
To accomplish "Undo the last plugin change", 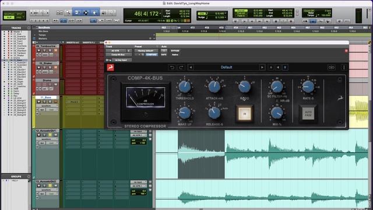I will (x=172, y=68).
